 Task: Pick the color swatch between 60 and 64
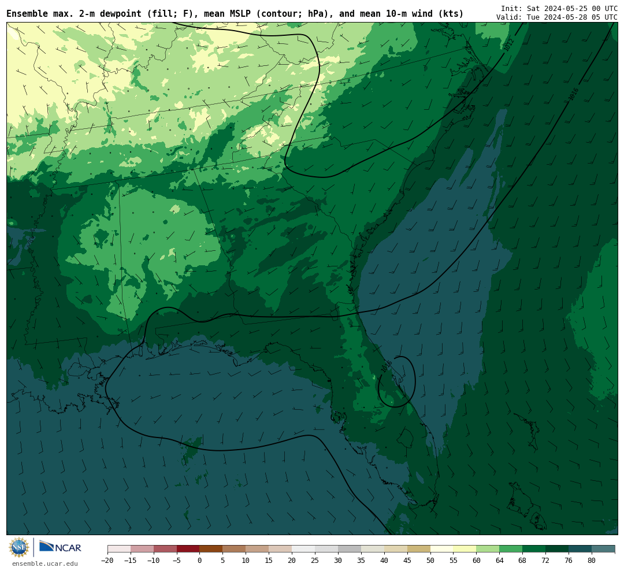click(x=488, y=549)
